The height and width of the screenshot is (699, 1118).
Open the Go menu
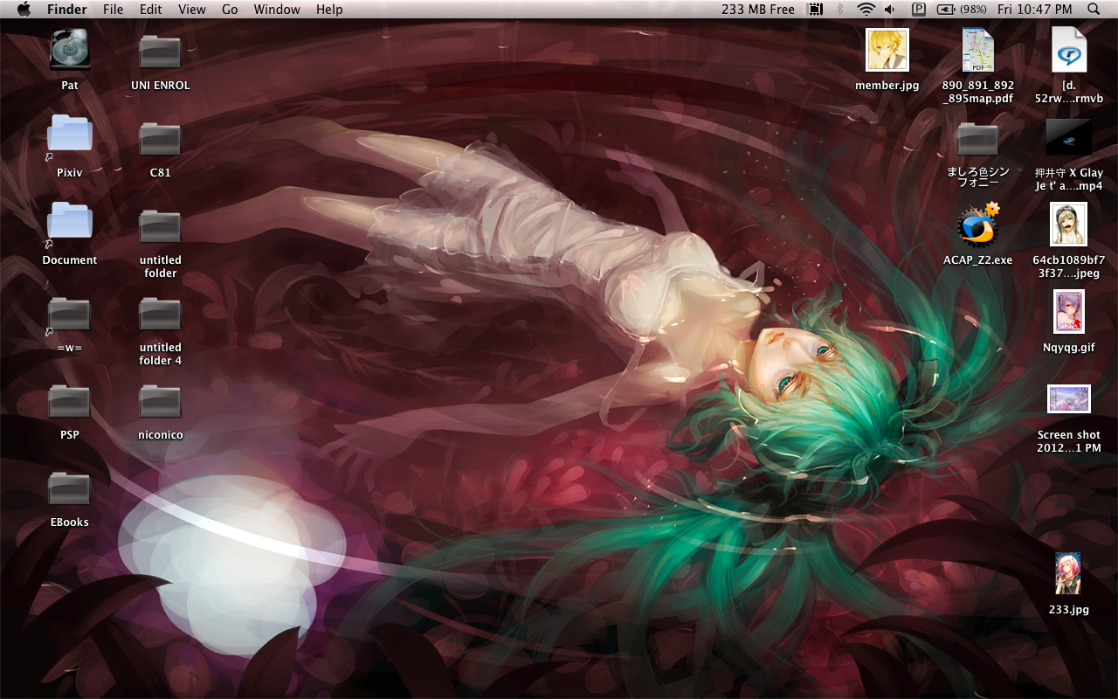pos(230,10)
